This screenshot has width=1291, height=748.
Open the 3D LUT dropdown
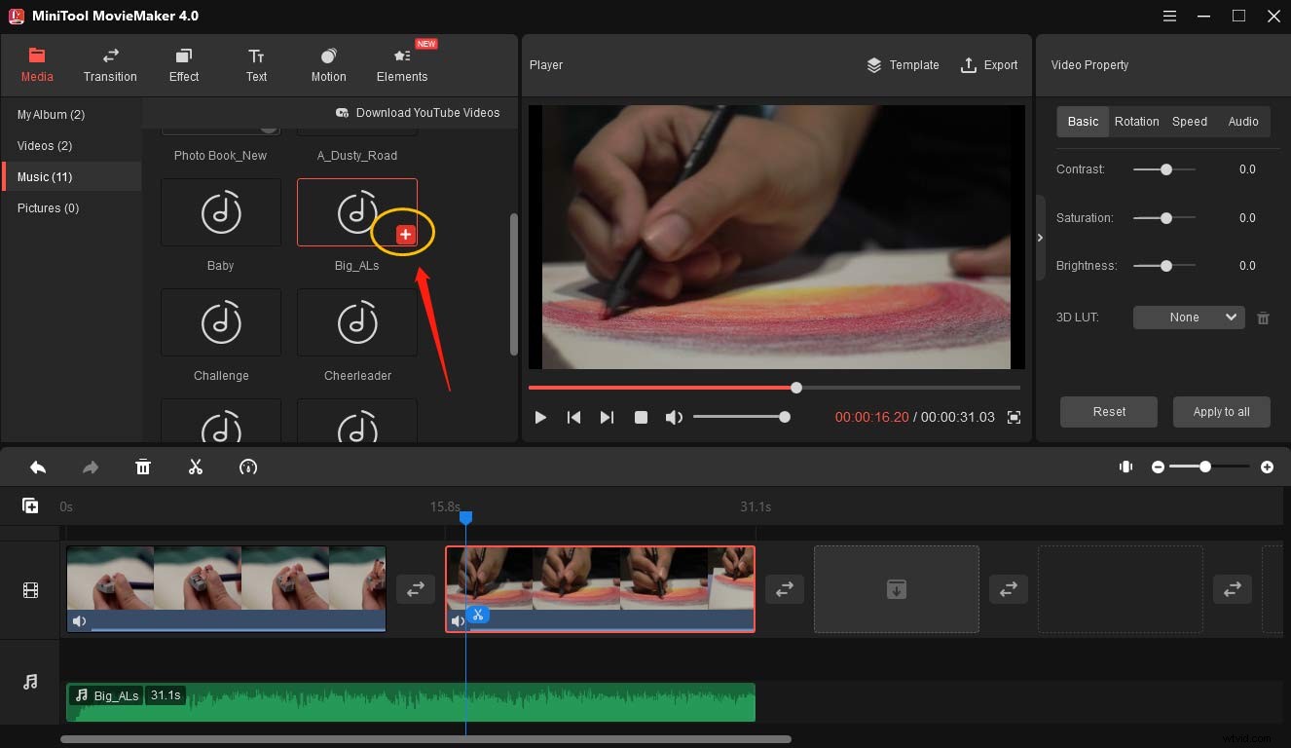click(1188, 317)
